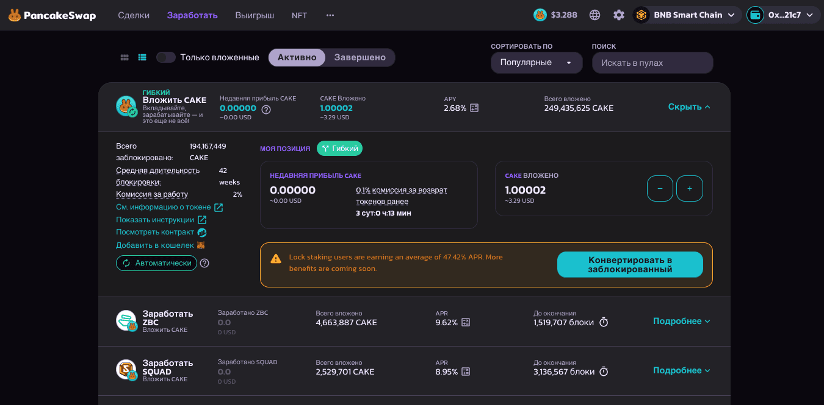The image size is (824, 405).
Task: Open the 'Посмотреть контракт' link
Action: 161,232
